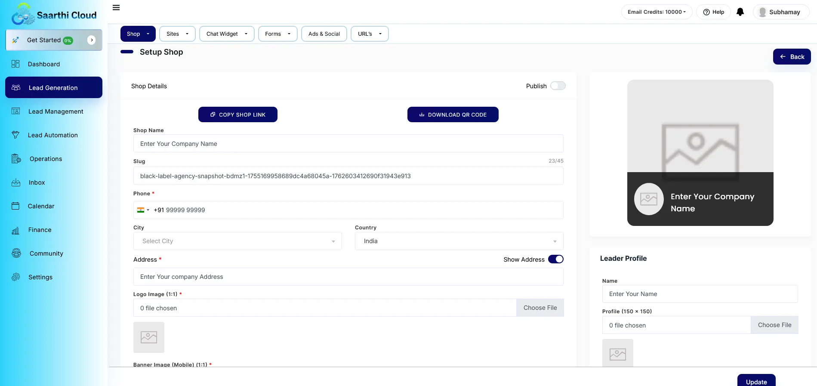Screen dimensions: 817x386
Task: Expand the Email Credits dropdown
Action: pyautogui.click(x=657, y=12)
